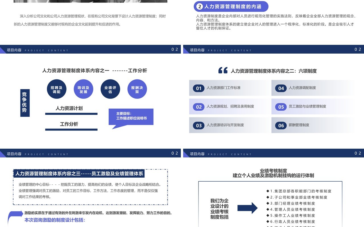
Task: Click the 06 number badge
Action: click(x=281, y=125)
